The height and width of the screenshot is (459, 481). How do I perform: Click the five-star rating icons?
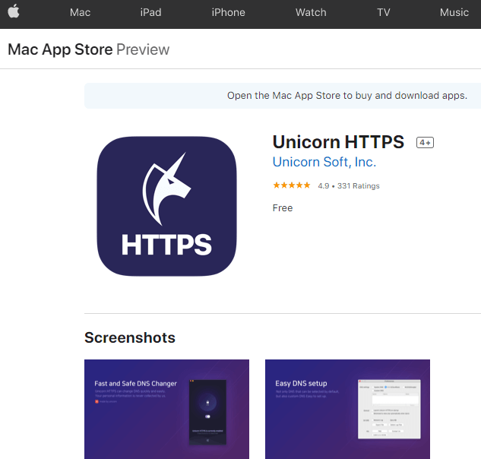point(292,185)
